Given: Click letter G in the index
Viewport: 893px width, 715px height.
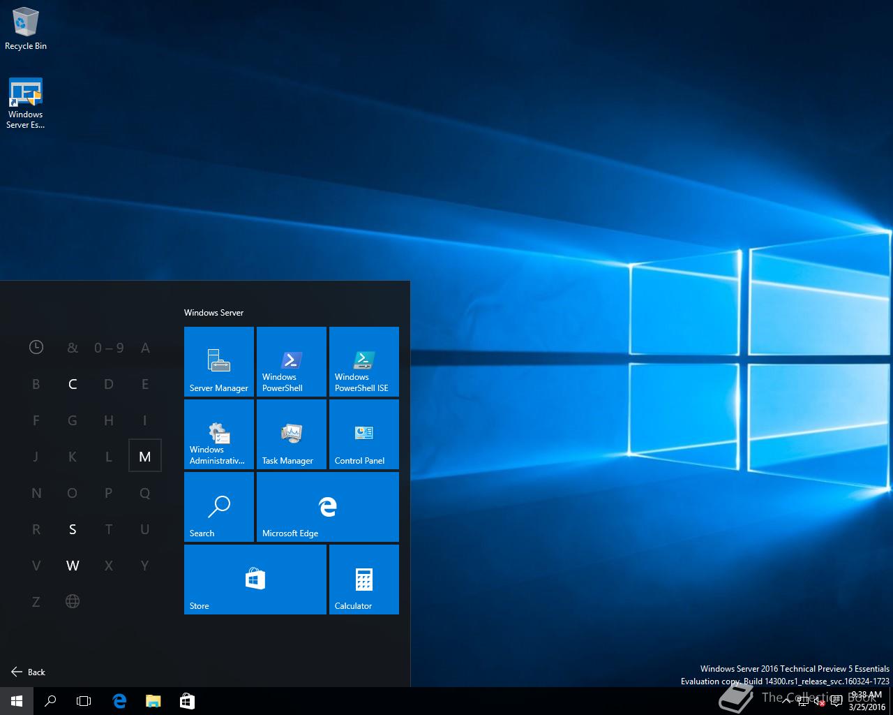Looking at the screenshot, I should tap(73, 420).
